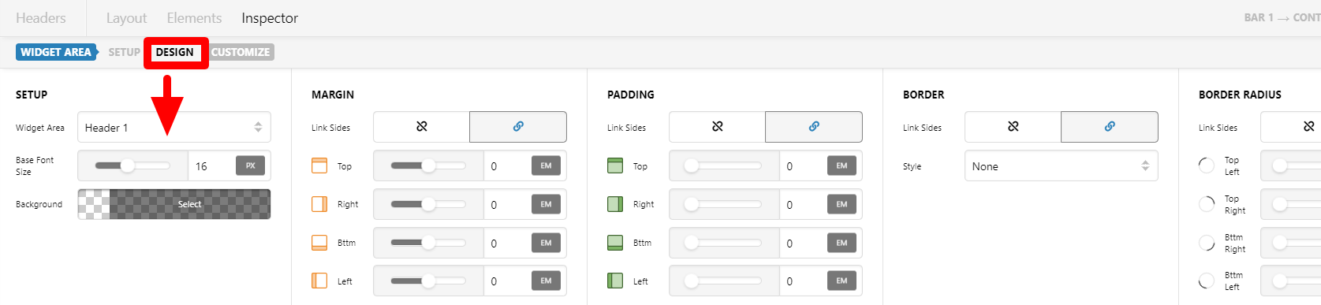
Task: Open the border Style None dropdown
Action: coord(1062,166)
